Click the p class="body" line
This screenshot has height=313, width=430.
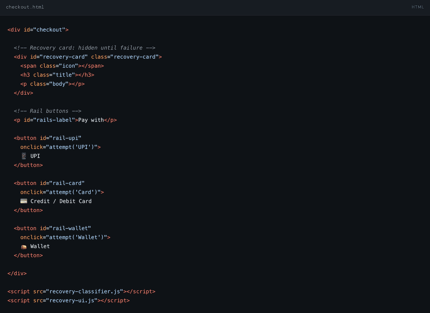pos(52,84)
